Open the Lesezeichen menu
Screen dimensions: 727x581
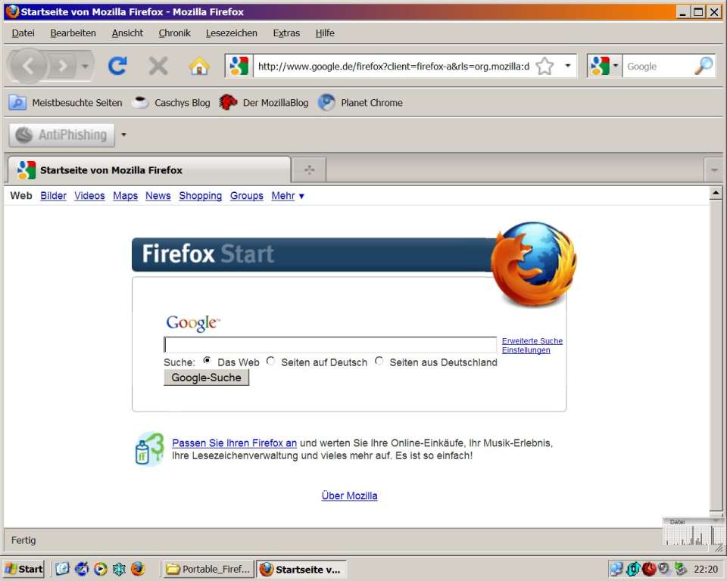click(x=232, y=33)
